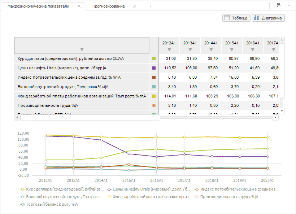Open the layout panel icon at top right
Screen dimensions: 296x214
279,5
